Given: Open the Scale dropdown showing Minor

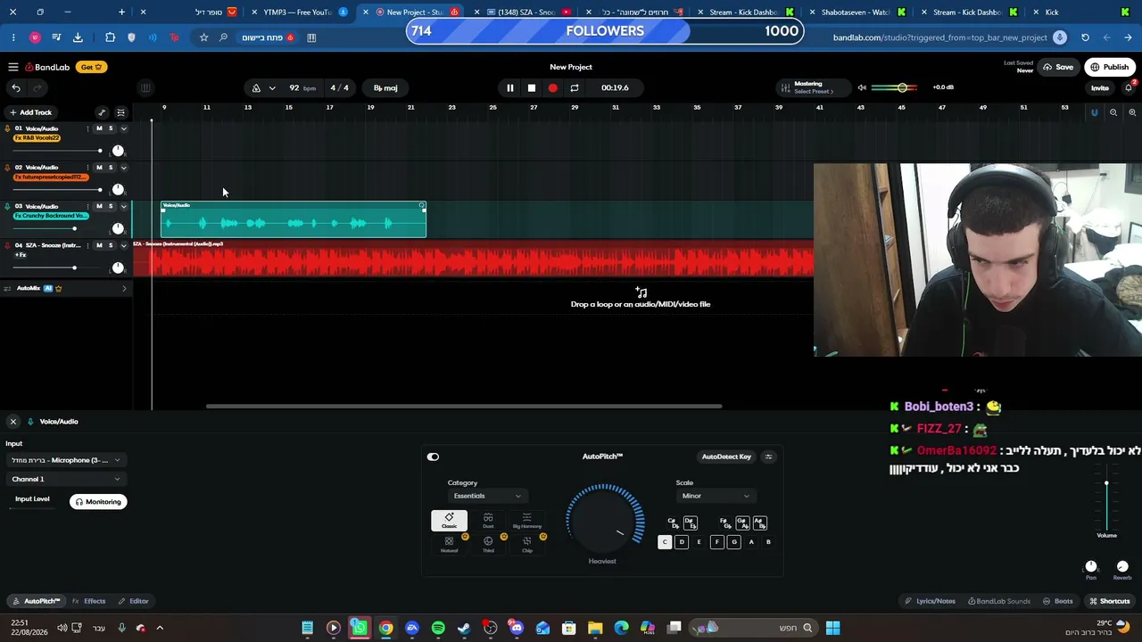Looking at the screenshot, I should [x=716, y=496].
